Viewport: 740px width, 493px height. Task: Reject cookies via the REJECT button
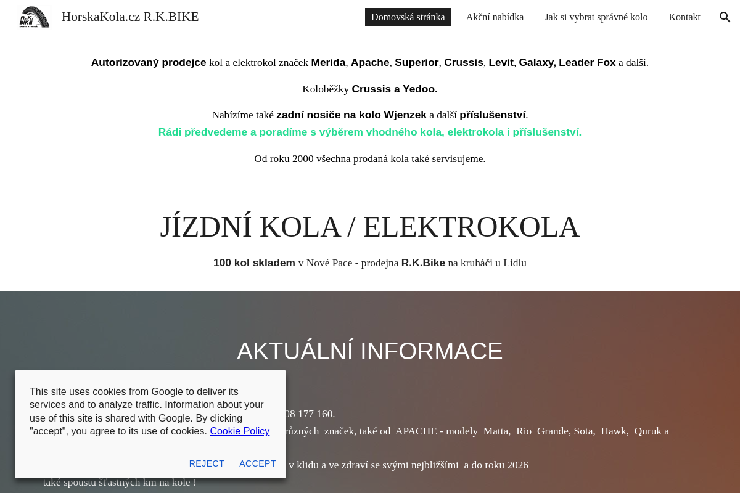point(207,463)
